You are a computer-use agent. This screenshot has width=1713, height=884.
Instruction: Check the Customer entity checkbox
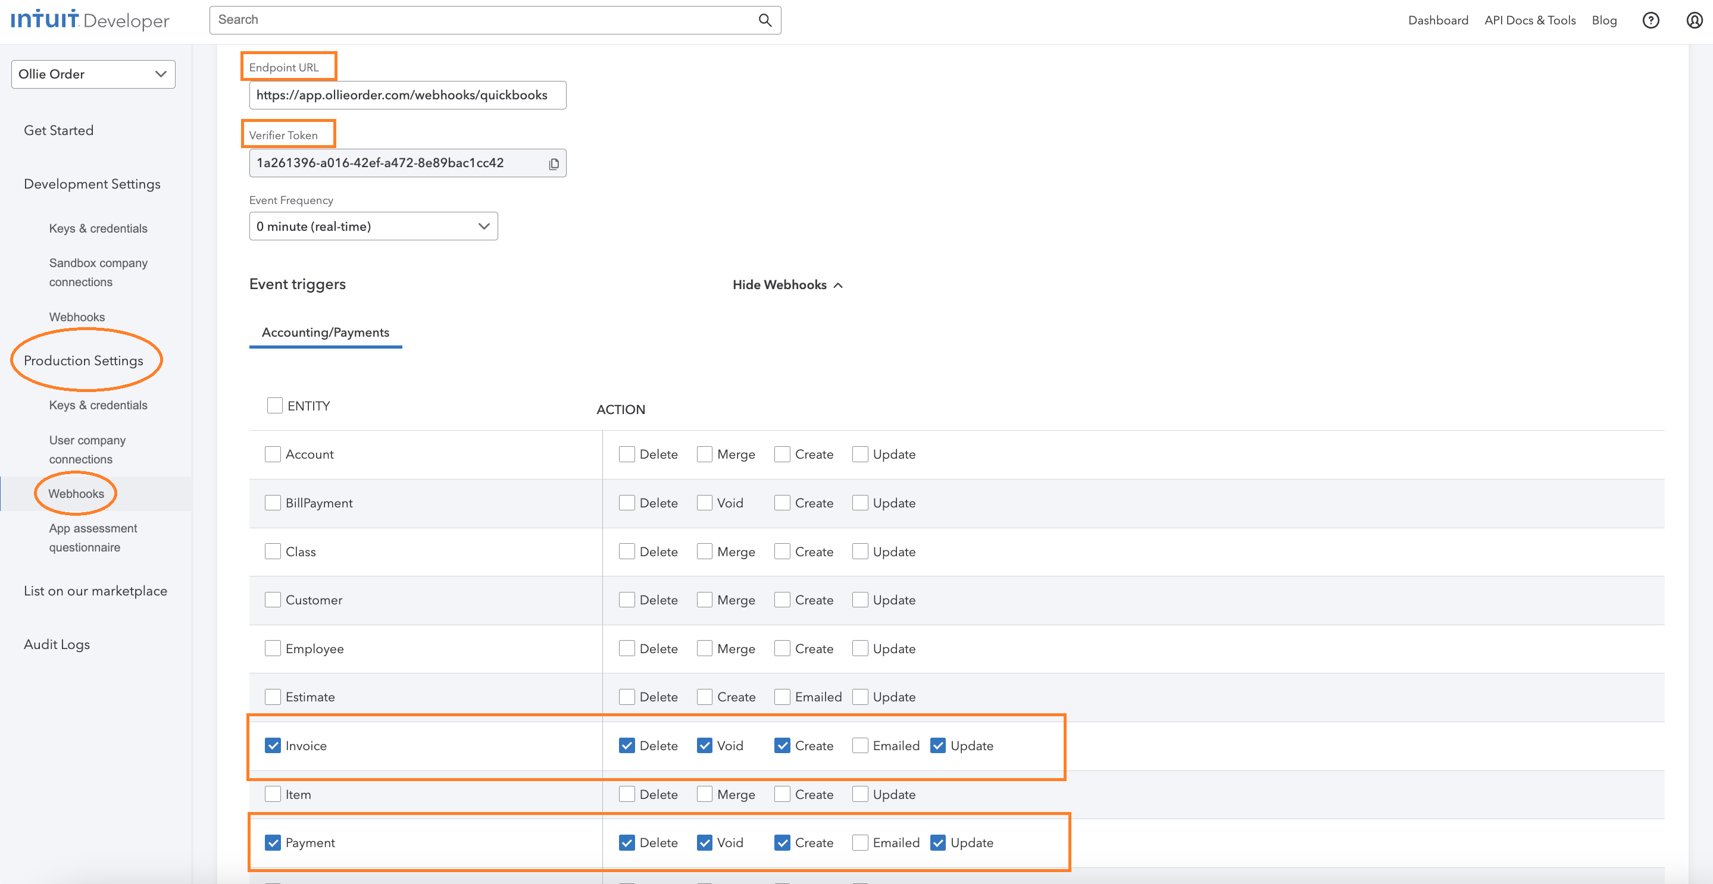click(x=273, y=600)
